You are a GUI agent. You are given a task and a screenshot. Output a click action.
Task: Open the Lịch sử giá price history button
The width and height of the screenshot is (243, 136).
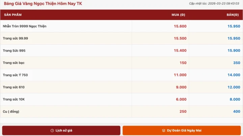[61, 130]
